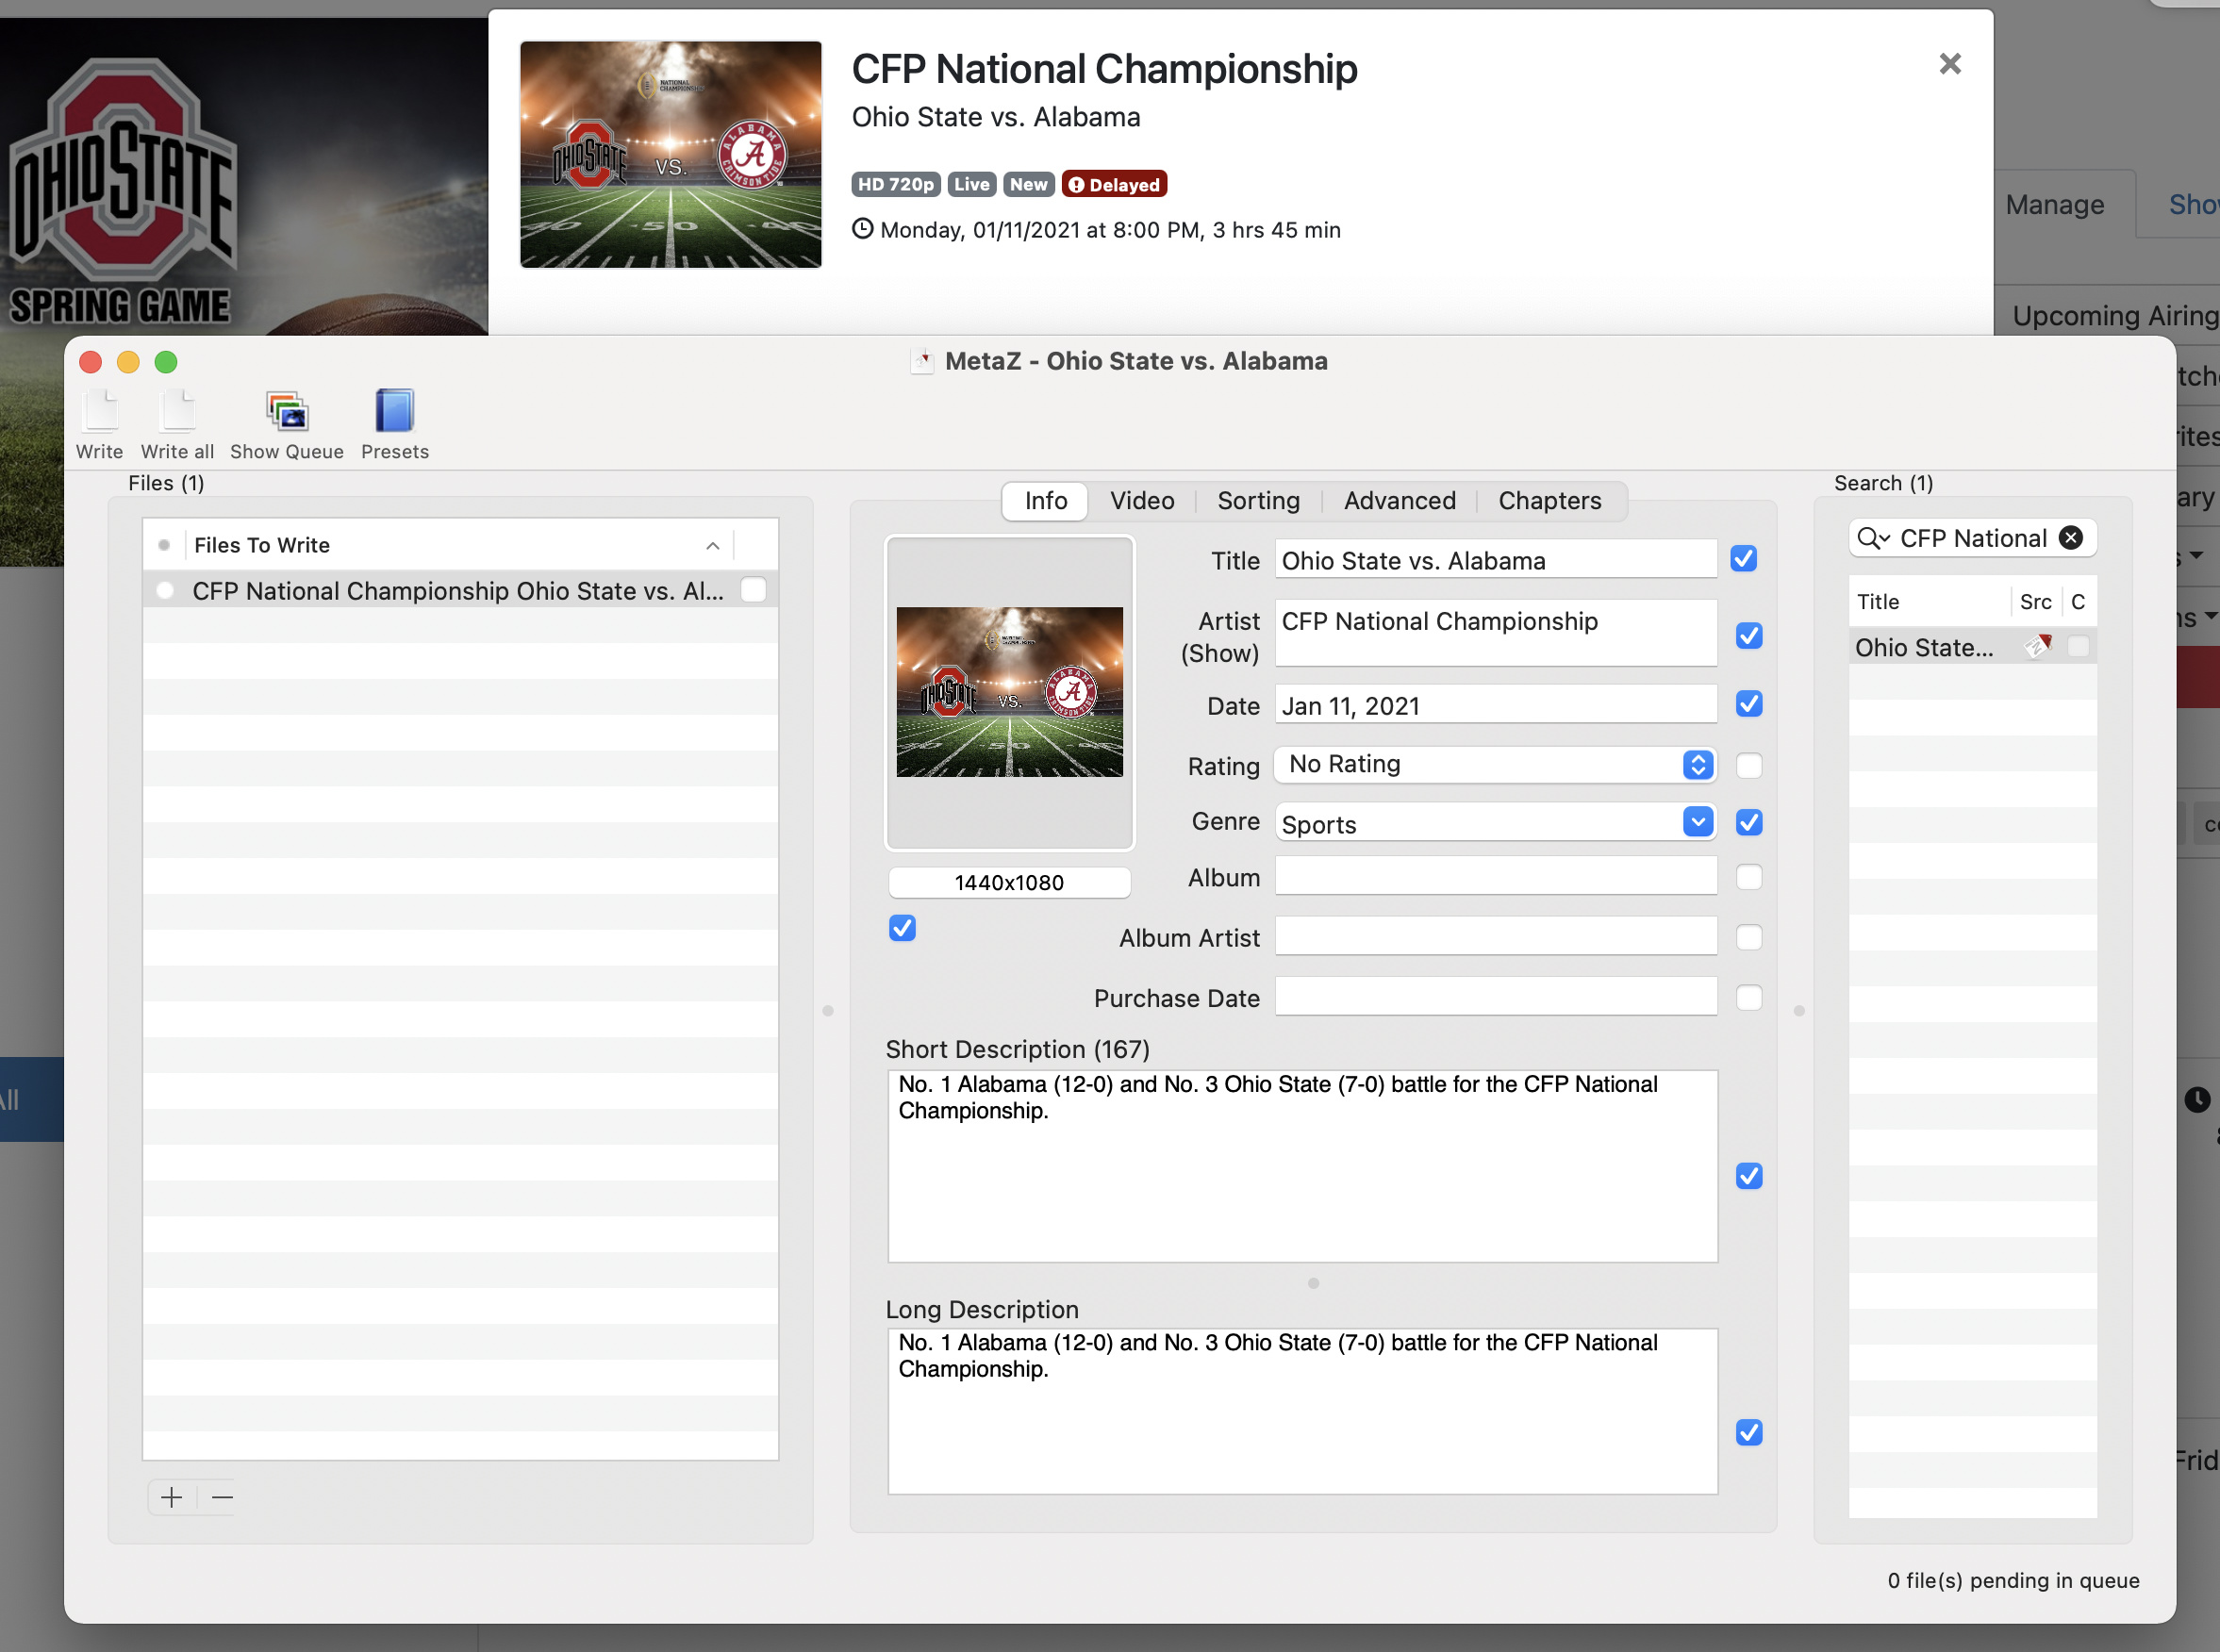Select the Ohio State search result

[x=1924, y=648]
